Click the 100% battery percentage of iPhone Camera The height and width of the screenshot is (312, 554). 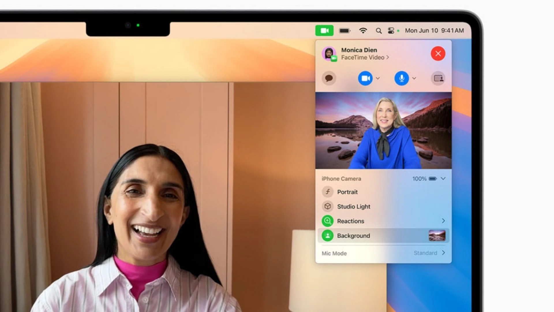click(x=419, y=179)
